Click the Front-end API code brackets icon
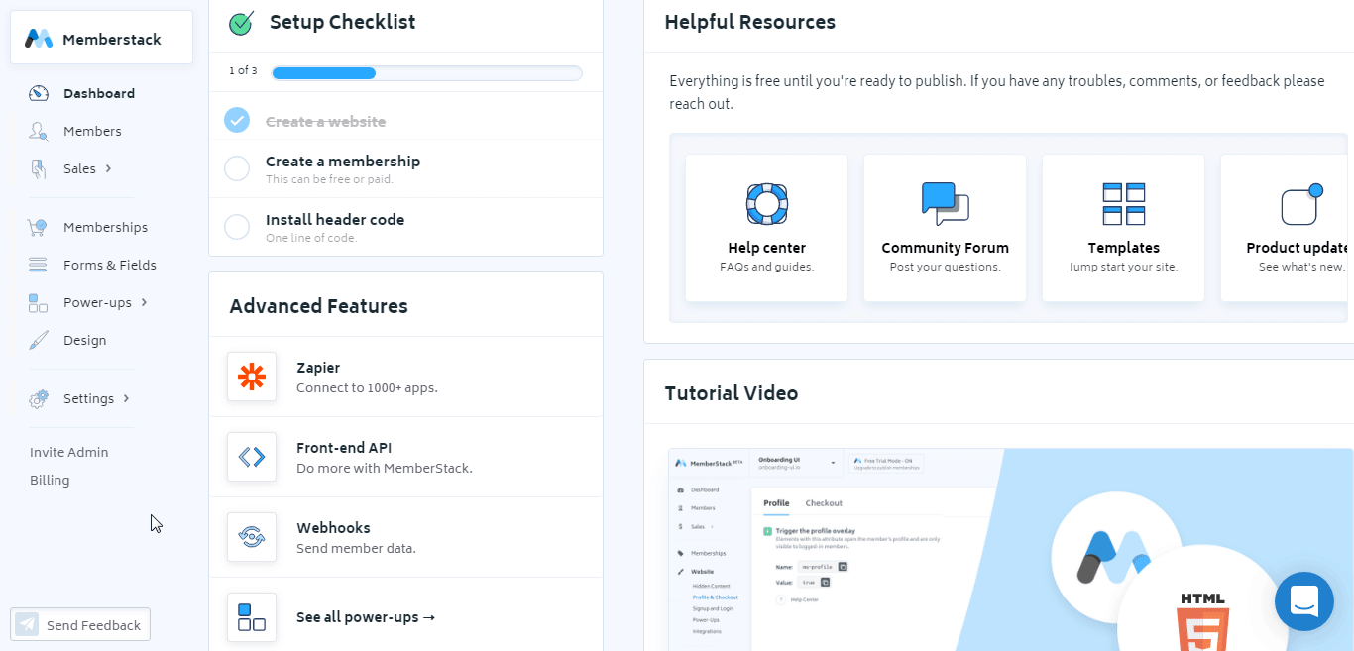 (x=252, y=457)
